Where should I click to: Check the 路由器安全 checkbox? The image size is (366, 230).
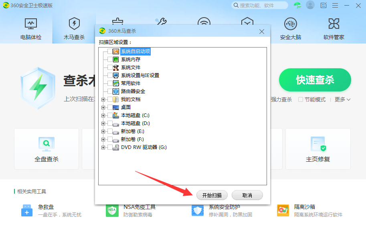(110, 91)
